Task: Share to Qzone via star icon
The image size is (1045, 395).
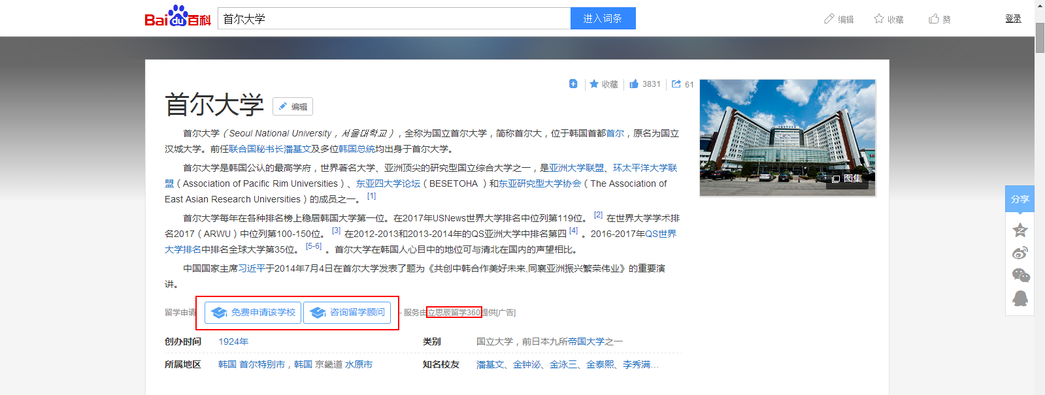Action: 1020,230
